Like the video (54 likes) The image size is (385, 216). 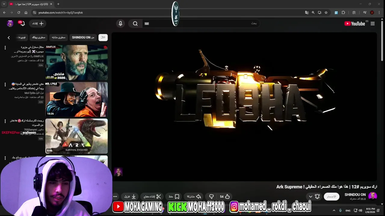pos(225,196)
